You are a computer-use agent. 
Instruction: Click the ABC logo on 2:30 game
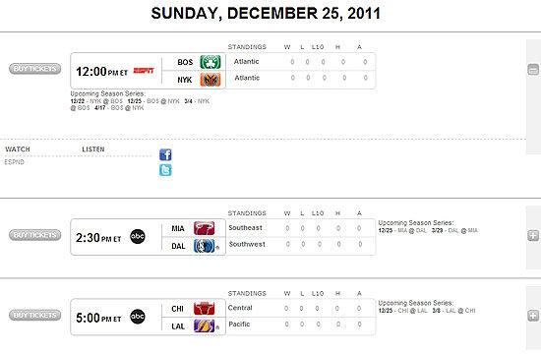138,236
